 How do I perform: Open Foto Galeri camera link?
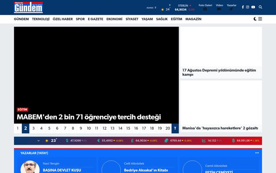(205, 7)
